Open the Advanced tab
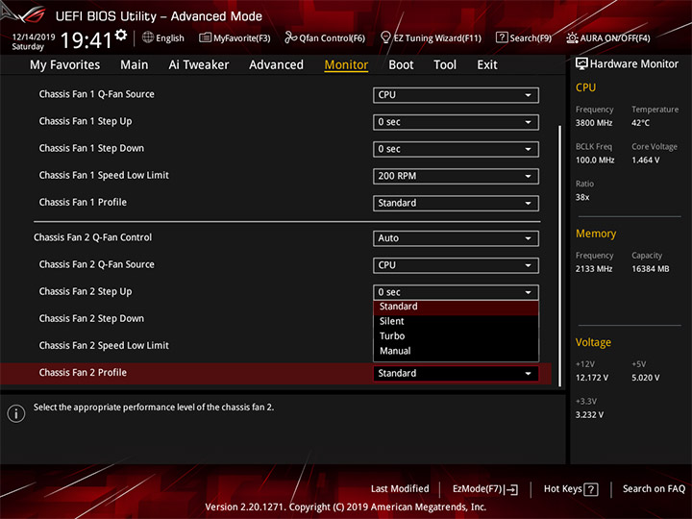This screenshot has width=692, height=519. [x=276, y=65]
